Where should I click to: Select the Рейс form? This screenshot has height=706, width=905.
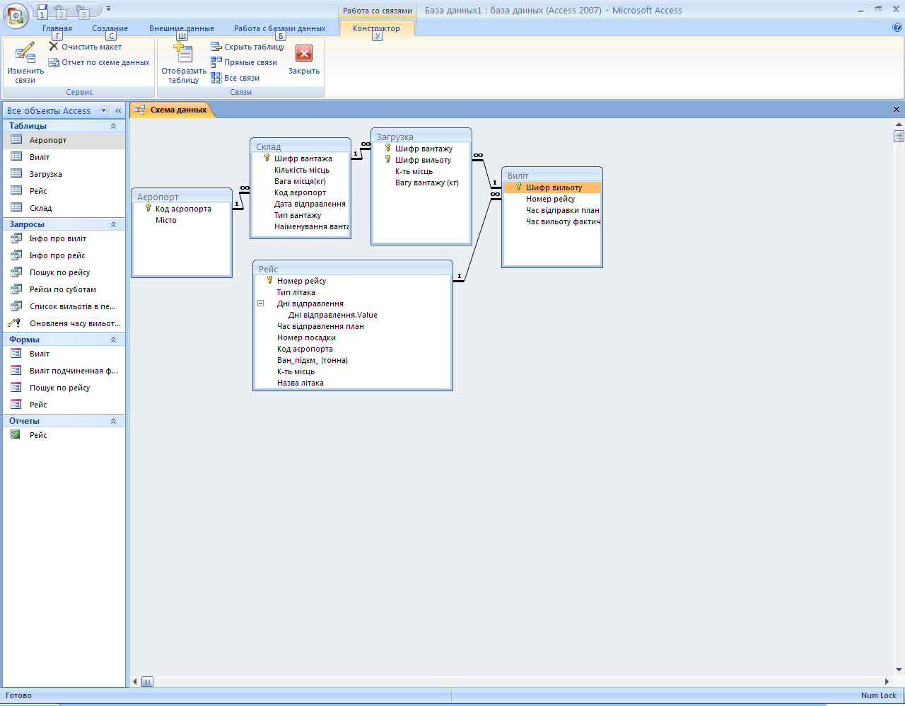[64, 405]
